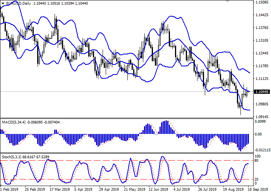Click the MACD -0.012111 scale value

pyautogui.click(x=262, y=150)
